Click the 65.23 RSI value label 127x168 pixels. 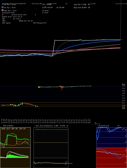click(x=123, y=155)
